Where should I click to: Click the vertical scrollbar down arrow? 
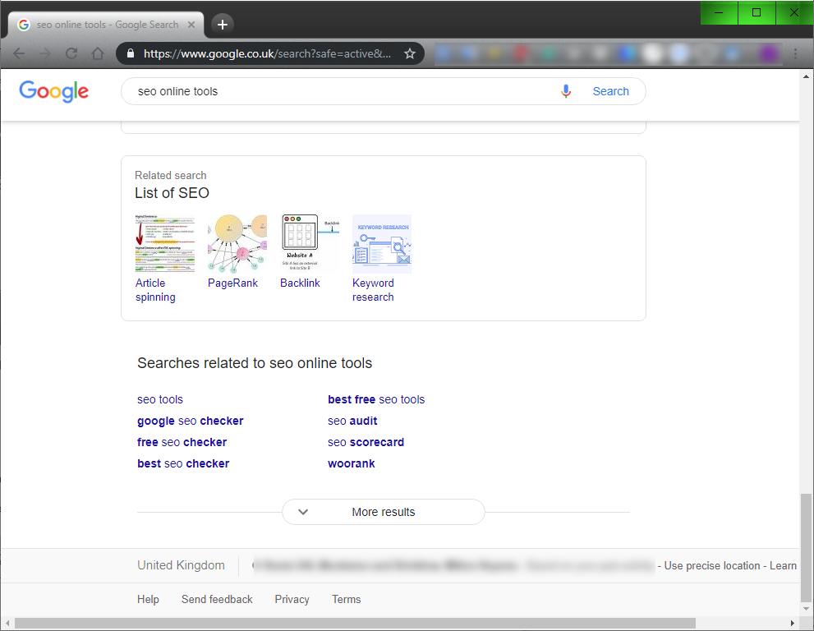point(806,609)
